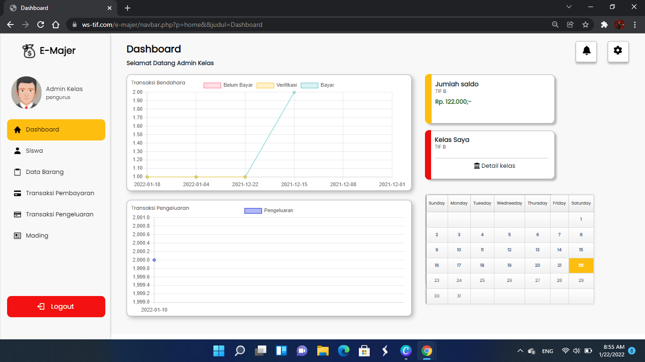
Task: Click the E-Majer money bag logo
Action: pyautogui.click(x=29, y=51)
